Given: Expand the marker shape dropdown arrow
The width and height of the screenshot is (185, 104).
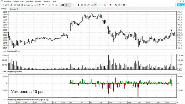Looking at the screenshot, I should 113,5.
